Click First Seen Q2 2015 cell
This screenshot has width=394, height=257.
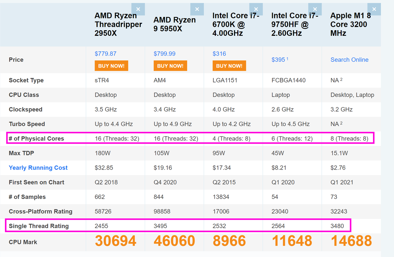224,182
